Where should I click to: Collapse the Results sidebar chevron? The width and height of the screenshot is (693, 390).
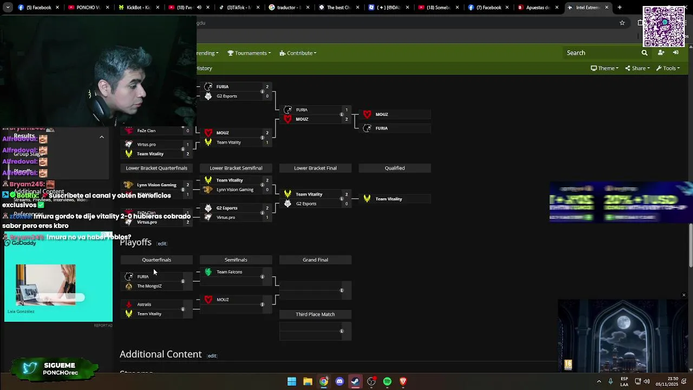pyautogui.click(x=101, y=137)
